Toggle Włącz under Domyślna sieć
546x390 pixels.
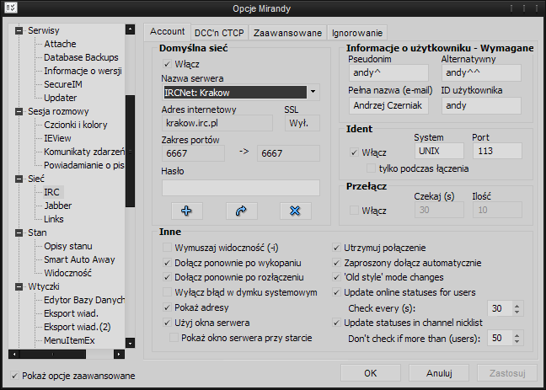point(167,64)
